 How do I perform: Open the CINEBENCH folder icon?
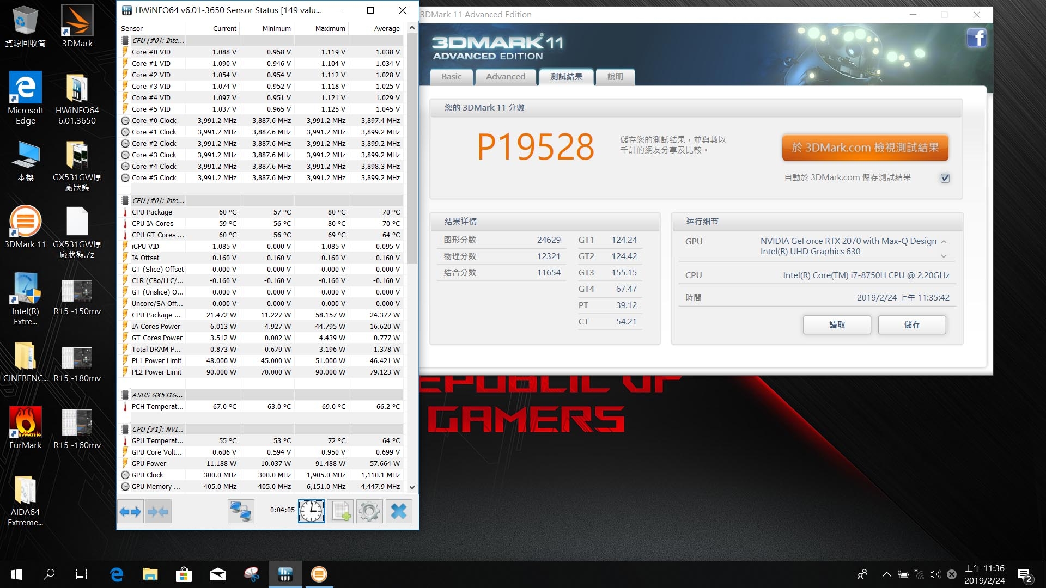click(25, 362)
